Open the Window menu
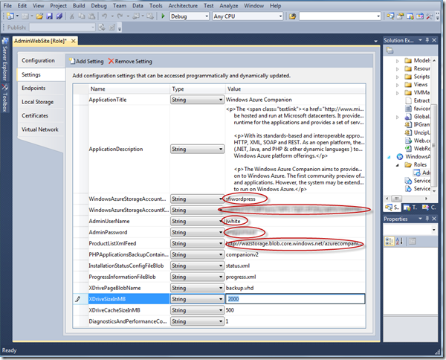The image size is (446, 360). click(253, 5)
